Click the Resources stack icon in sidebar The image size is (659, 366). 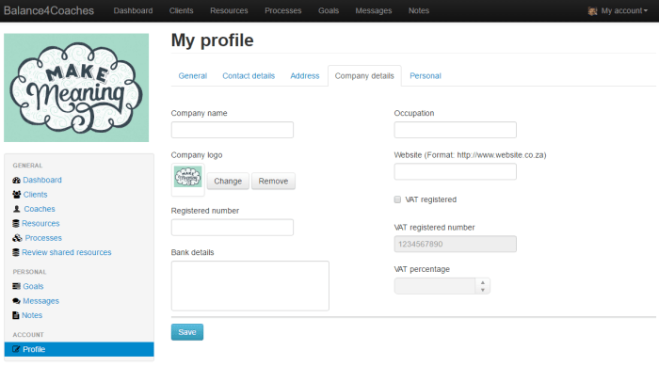(16, 224)
